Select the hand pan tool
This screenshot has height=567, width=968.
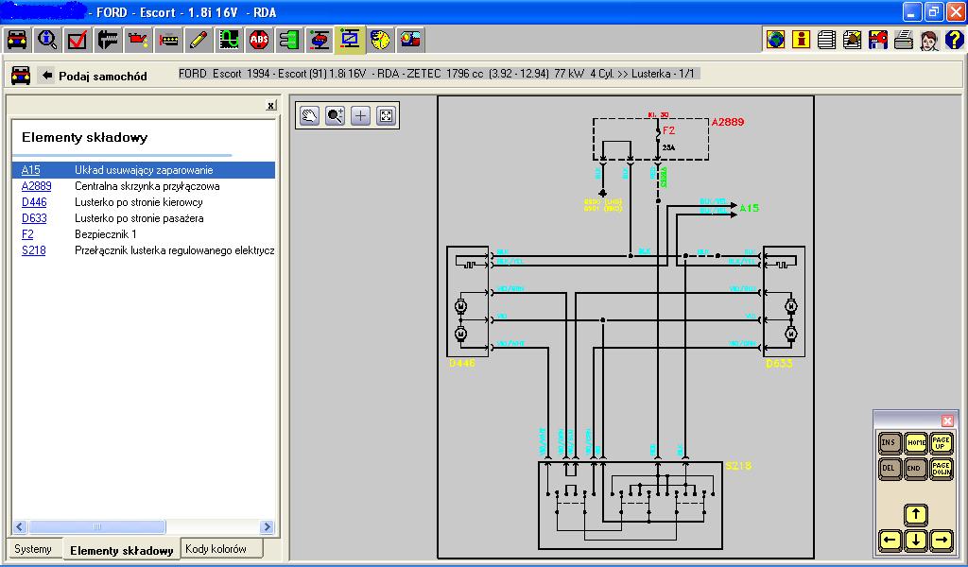pos(309,115)
